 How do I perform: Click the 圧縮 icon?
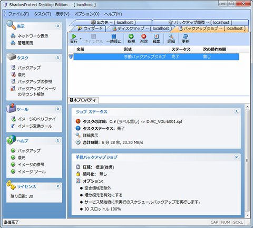pyautogui.click(x=78, y=167)
